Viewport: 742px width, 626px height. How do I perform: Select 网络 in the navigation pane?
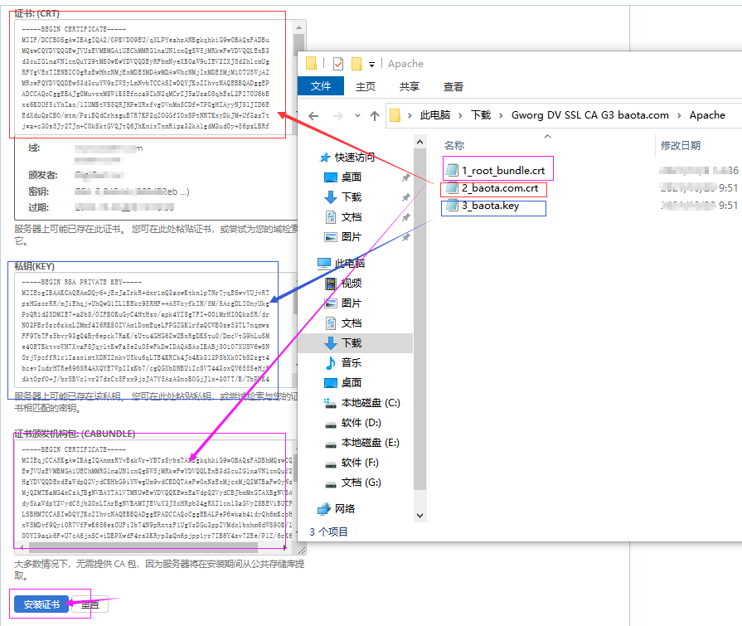[345, 508]
